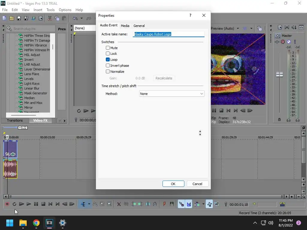307x230 pixels.
Task: Open the Undo history dropdown arrow
Action: (82, 18)
